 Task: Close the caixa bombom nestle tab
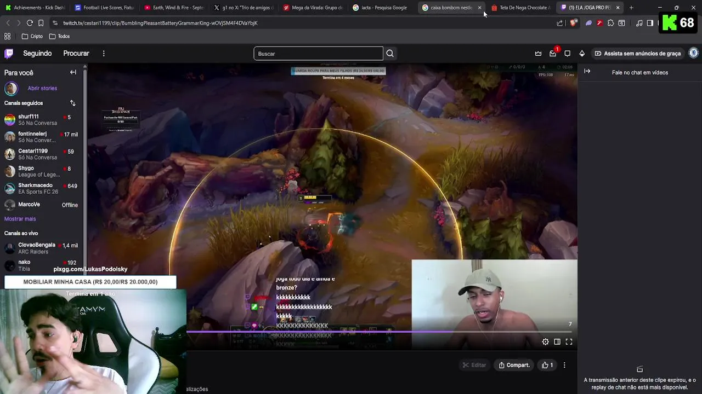(479, 8)
